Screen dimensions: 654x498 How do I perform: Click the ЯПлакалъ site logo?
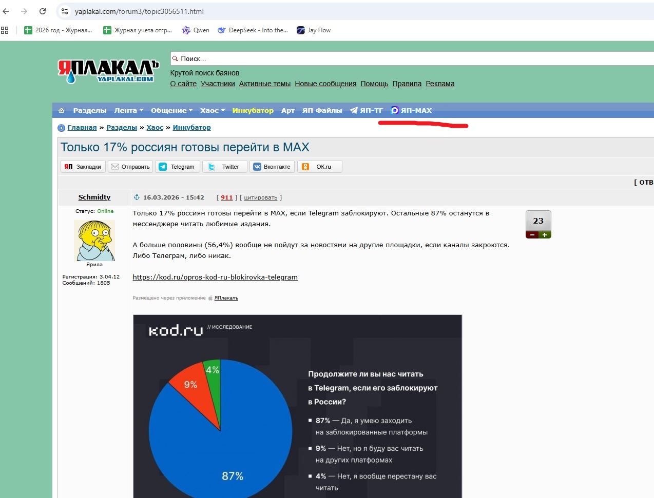tap(108, 71)
